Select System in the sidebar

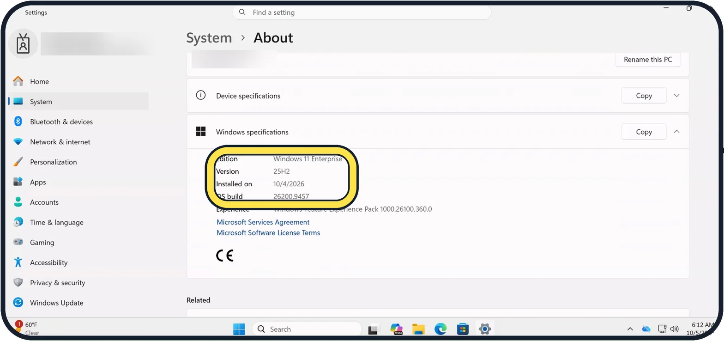pyautogui.click(x=78, y=102)
